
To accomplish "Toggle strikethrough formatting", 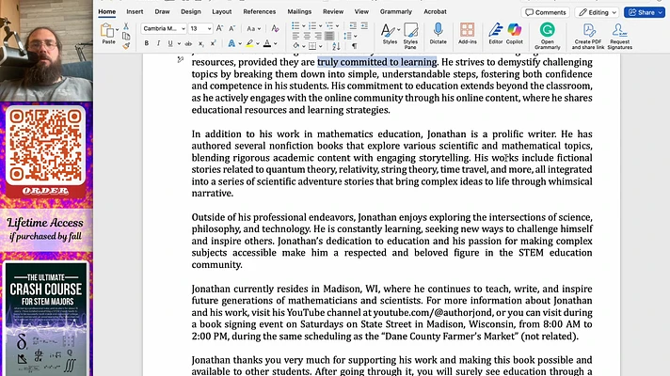I will click(188, 43).
